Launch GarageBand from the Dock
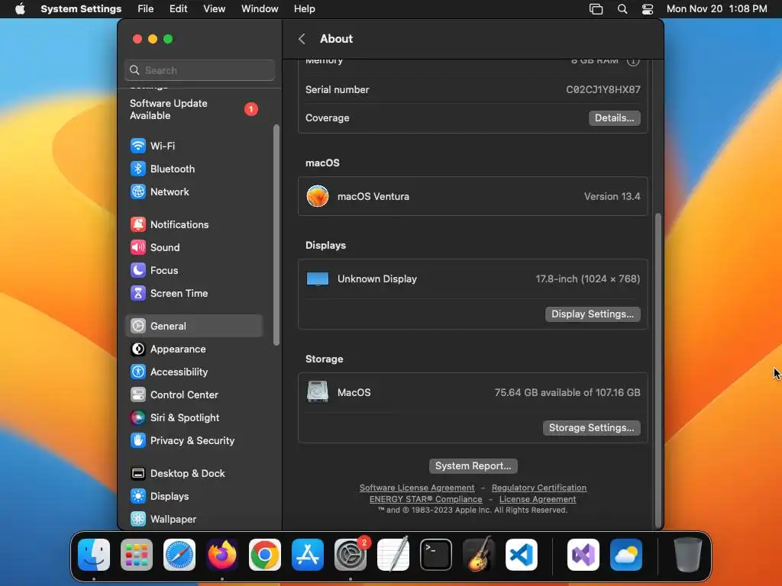The width and height of the screenshot is (782, 586). (479, 555)
